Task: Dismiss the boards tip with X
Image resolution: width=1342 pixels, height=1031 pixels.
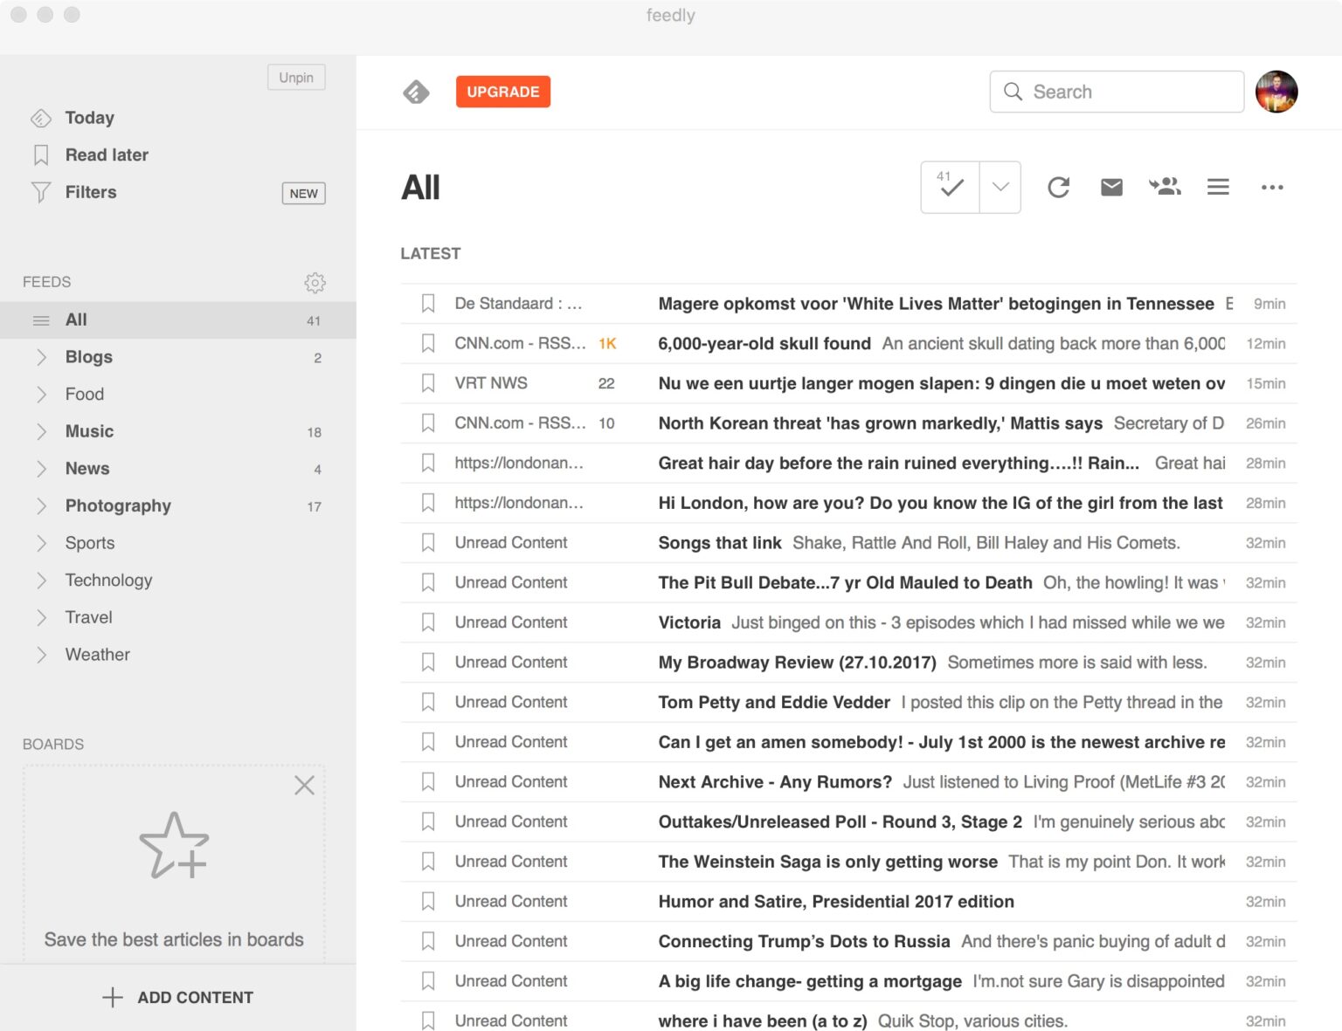Action: [x=304, y=785]
